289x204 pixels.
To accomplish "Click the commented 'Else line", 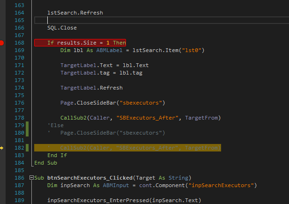I will pyautogui.click(x=55, y=125).
